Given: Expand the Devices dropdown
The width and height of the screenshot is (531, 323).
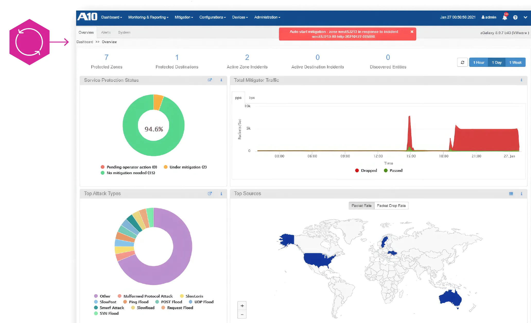Looking at the screenshot, I should coord(239,17).
